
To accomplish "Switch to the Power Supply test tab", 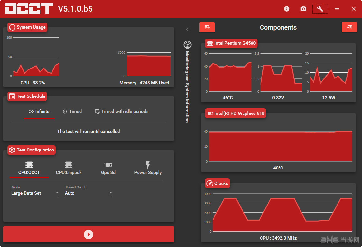I will [x=148, y=169].
